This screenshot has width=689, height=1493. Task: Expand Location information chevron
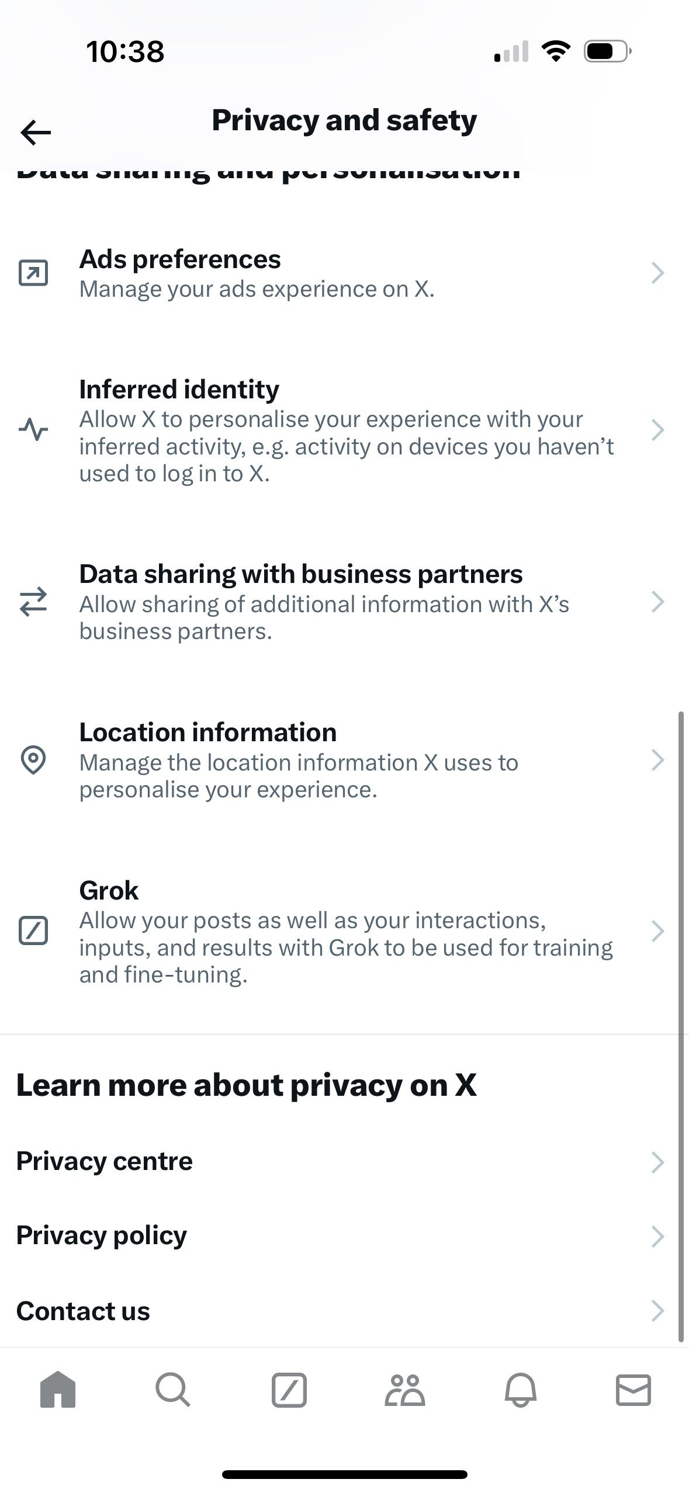pyautogui.click(x=657, y=760)
